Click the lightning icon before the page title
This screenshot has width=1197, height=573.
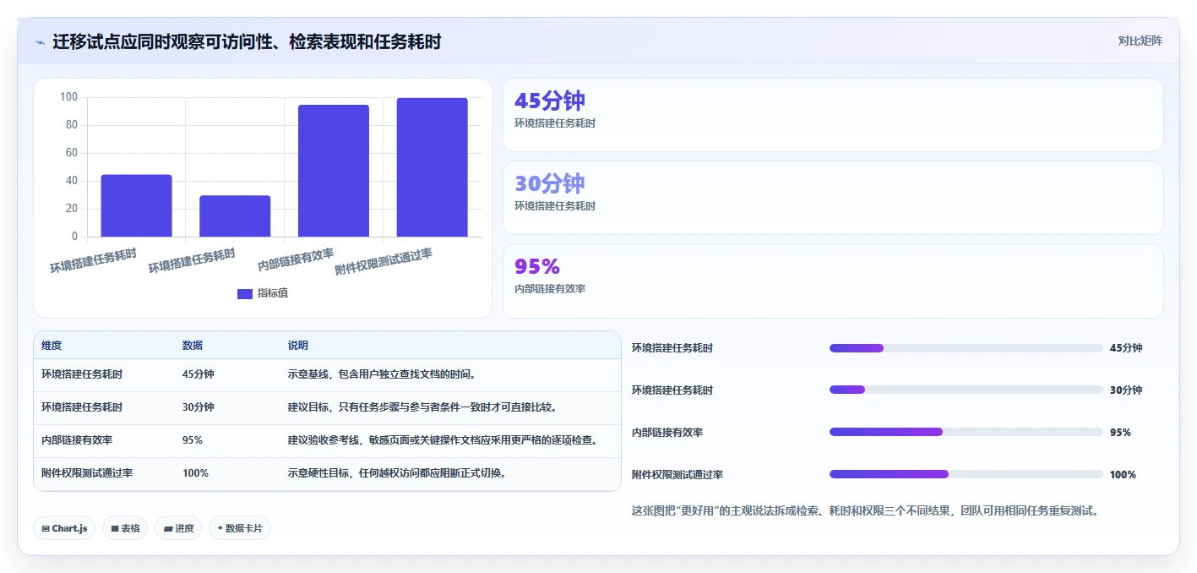[x=40, y=42]
